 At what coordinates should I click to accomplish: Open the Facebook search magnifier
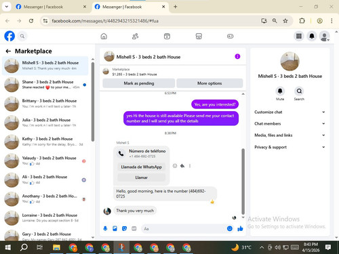click(x=22, y=36)
